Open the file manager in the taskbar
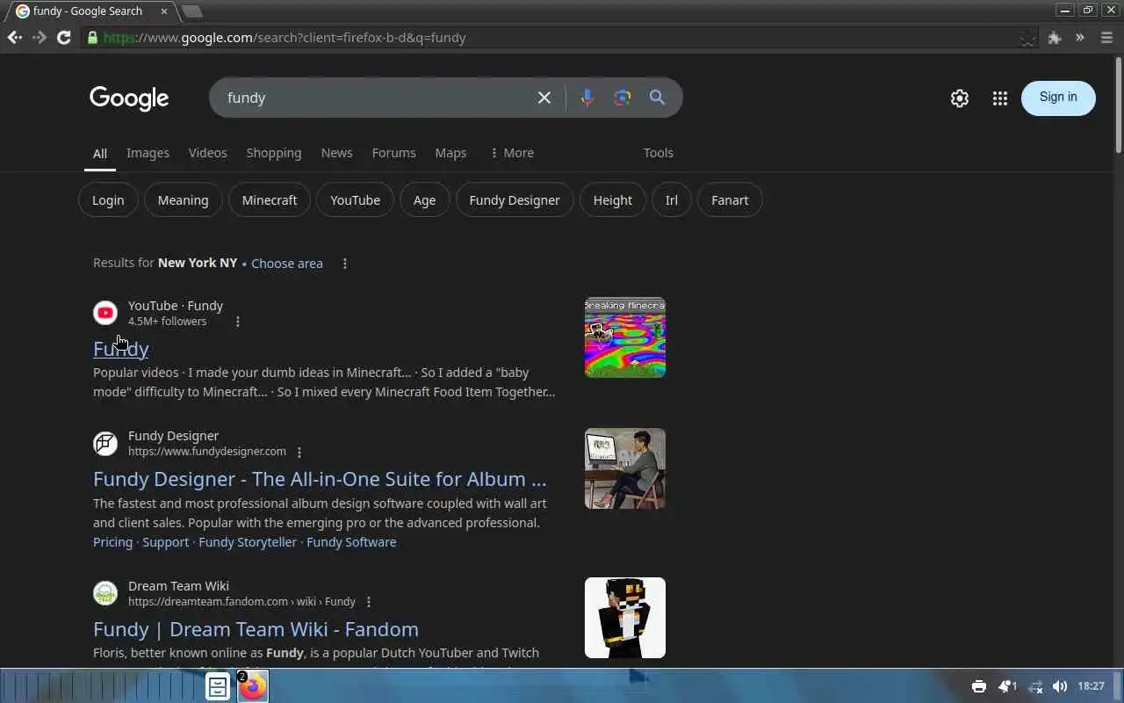This screenshot has width=1124, height=703. click(x=218, y=686)
